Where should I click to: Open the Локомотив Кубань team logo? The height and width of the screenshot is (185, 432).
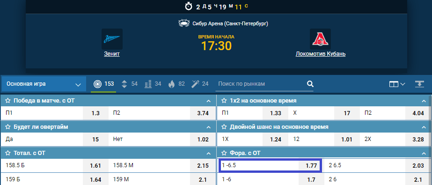click(320, 39)
